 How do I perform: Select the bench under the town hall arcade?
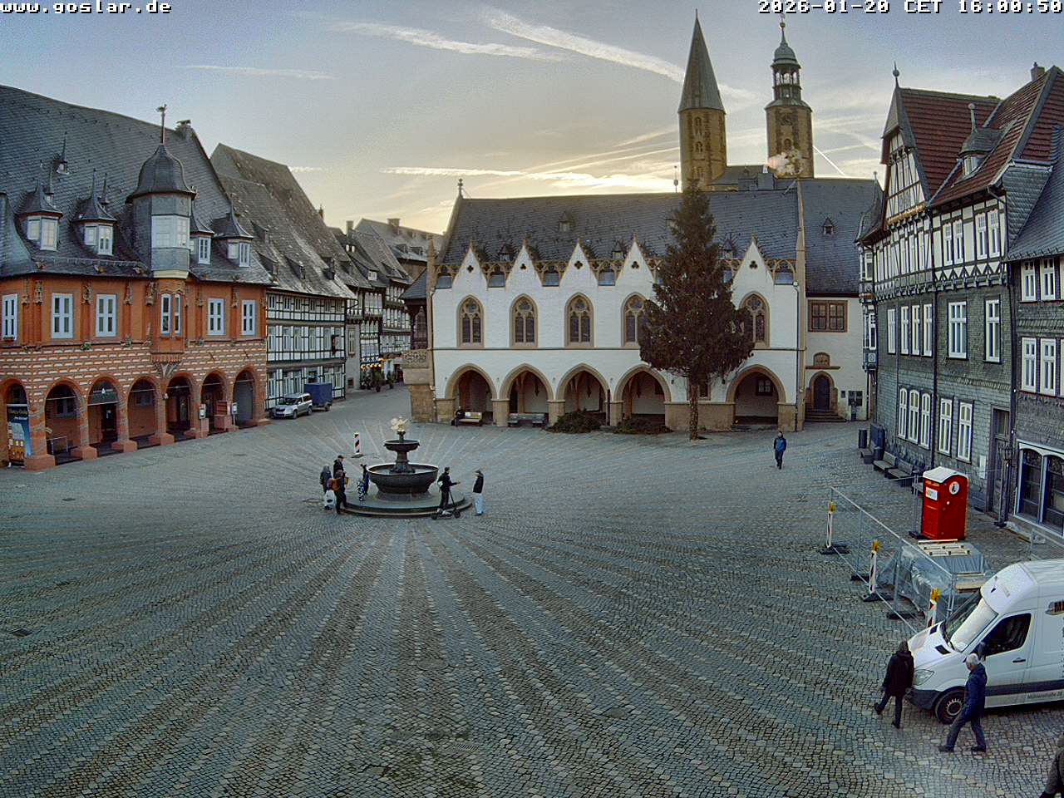470,418
